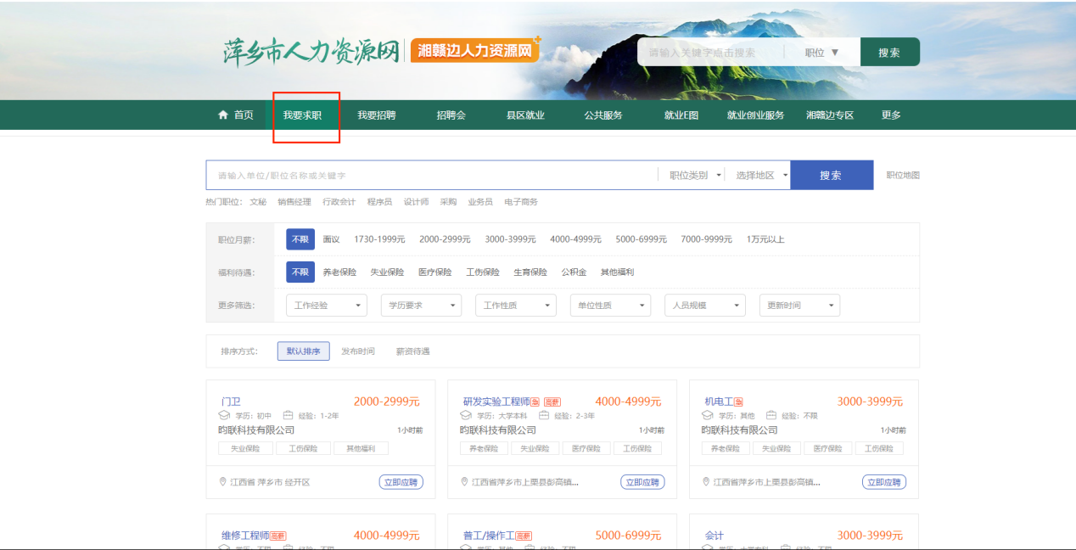Select the 1万元以上 salary filter

point(765,239)
